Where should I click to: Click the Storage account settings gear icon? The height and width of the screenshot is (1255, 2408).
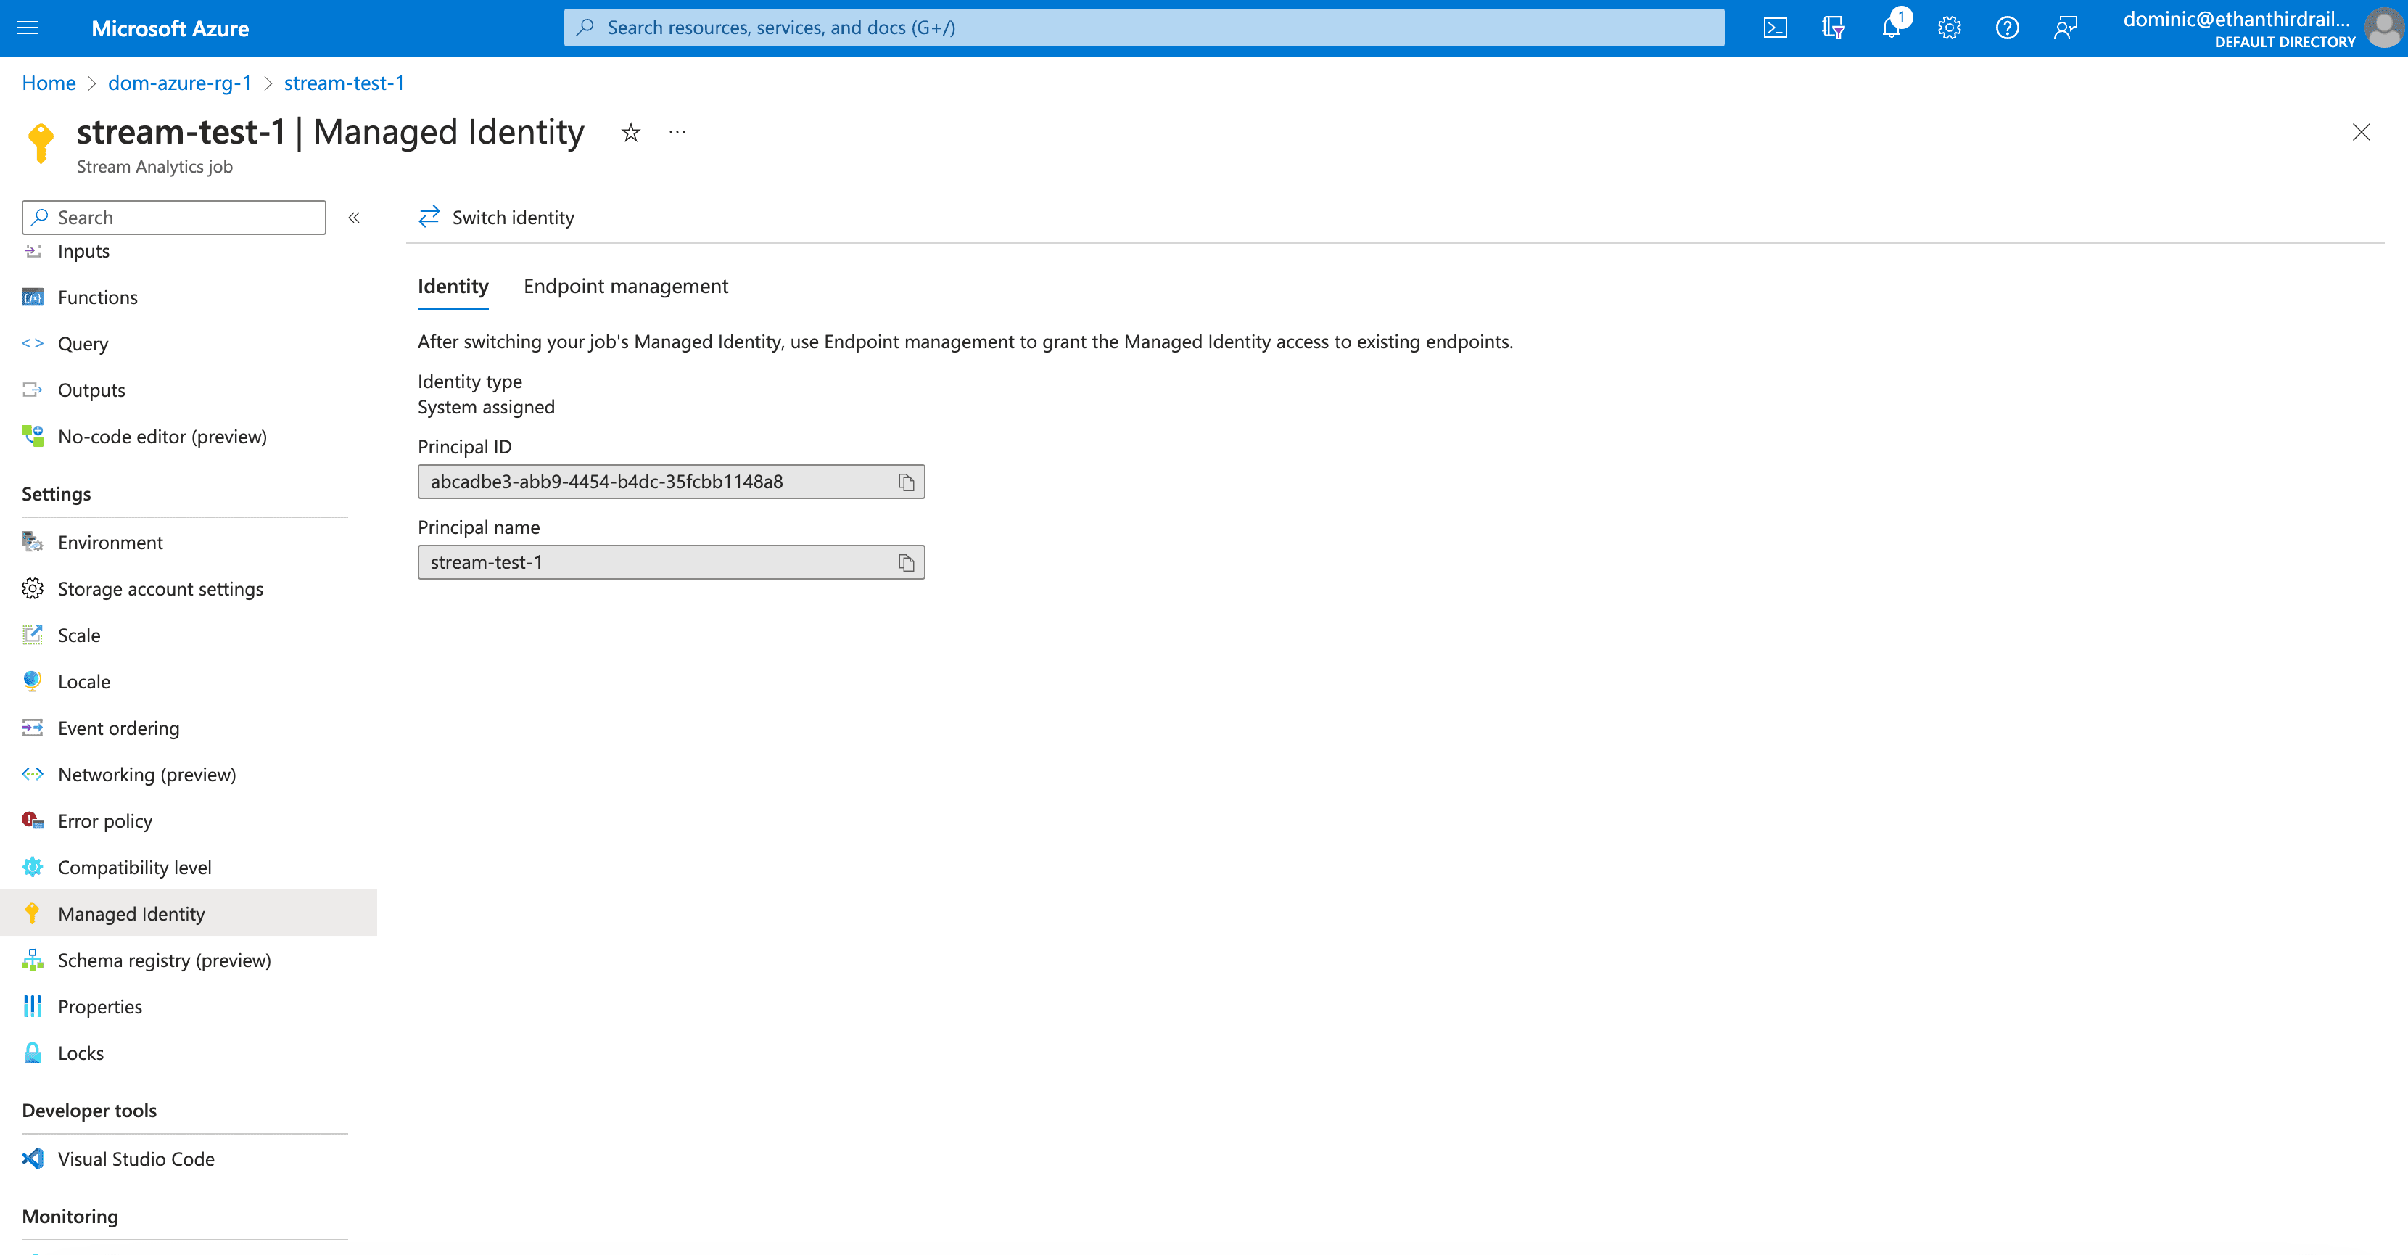[x=33, y=589]
